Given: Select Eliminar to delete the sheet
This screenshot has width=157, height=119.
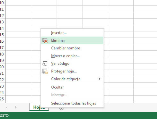Looking at the screenshot, I should (x=72, y=40).
